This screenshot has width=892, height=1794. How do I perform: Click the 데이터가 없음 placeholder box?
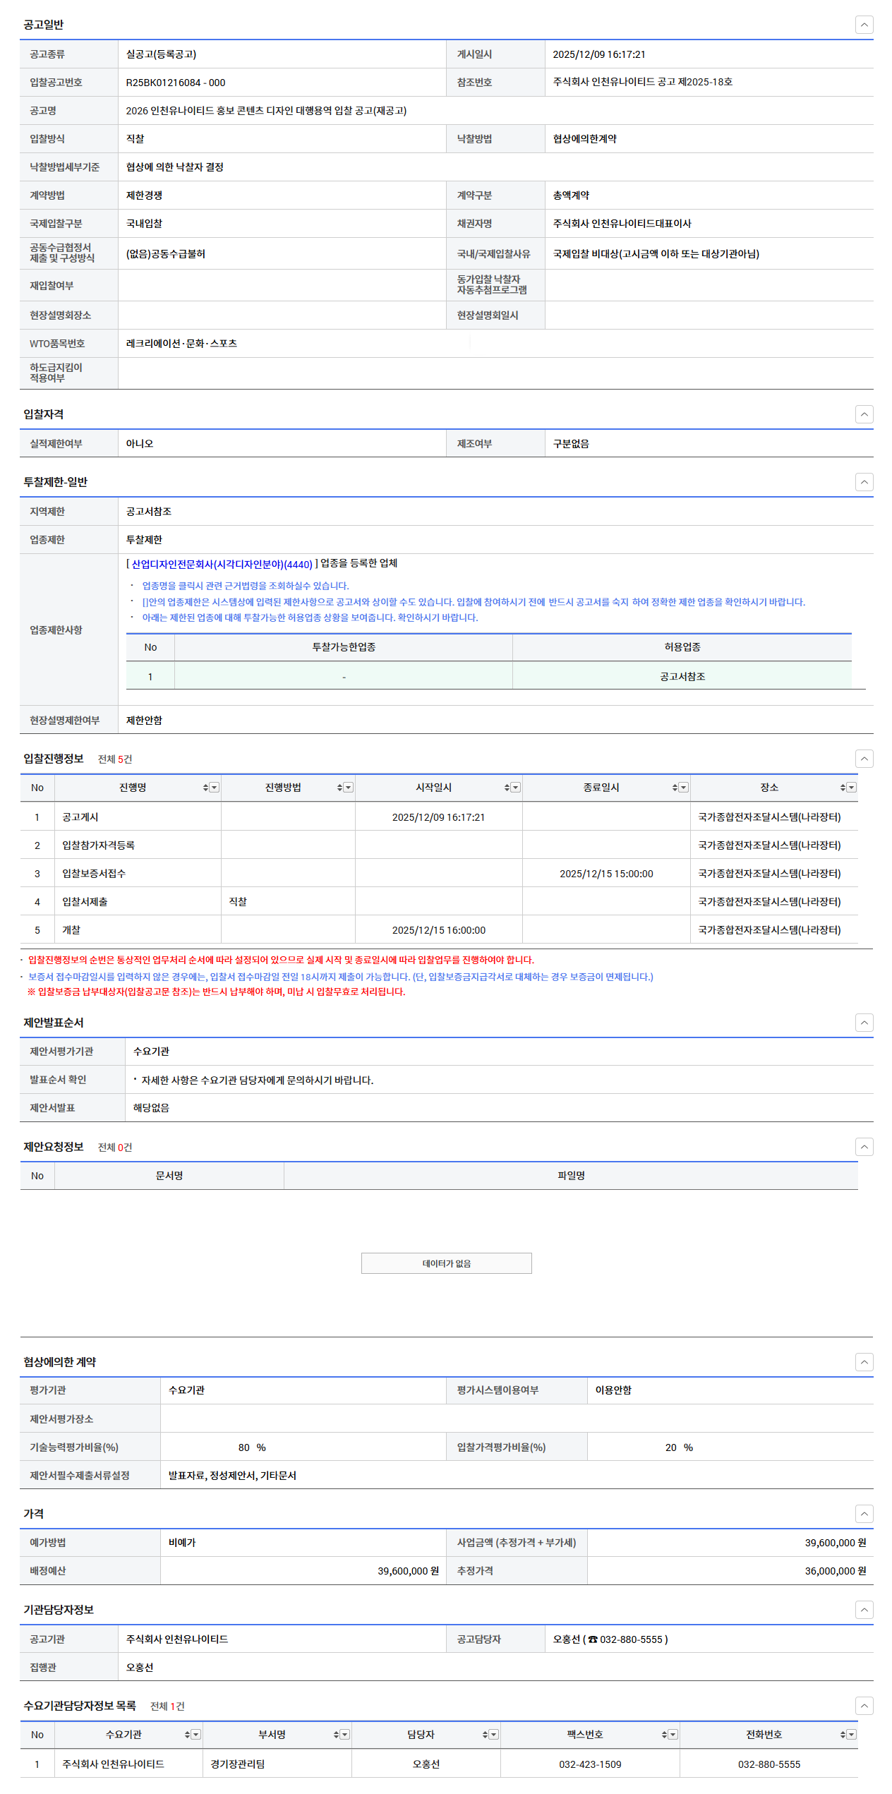[x=446, y=1263]
